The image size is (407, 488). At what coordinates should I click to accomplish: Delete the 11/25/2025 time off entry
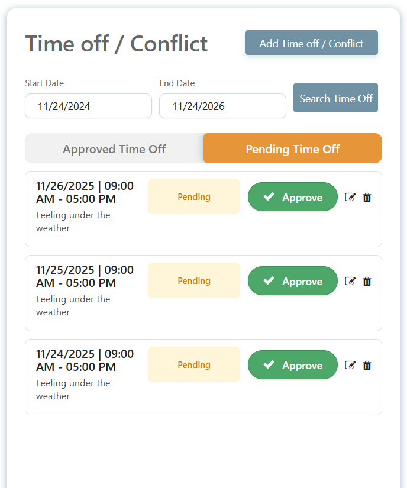pyautogui.click(x=367, y=281)
